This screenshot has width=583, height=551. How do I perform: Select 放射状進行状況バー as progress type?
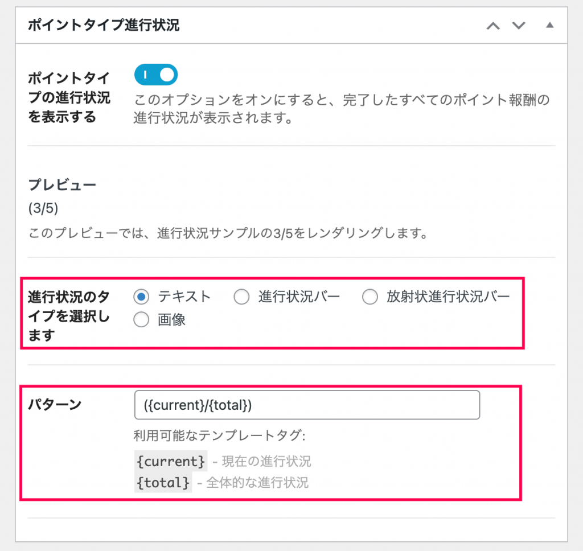coord(370,297)
